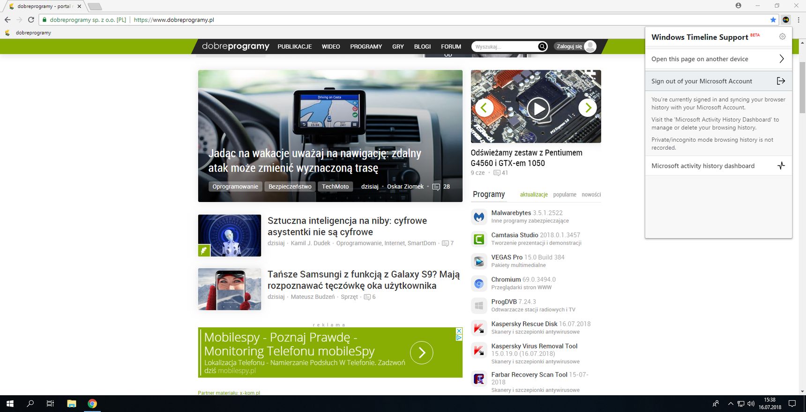Screen dimensions: 806x412
Task: Click the TechMoto tag
Action: [336, 187]
